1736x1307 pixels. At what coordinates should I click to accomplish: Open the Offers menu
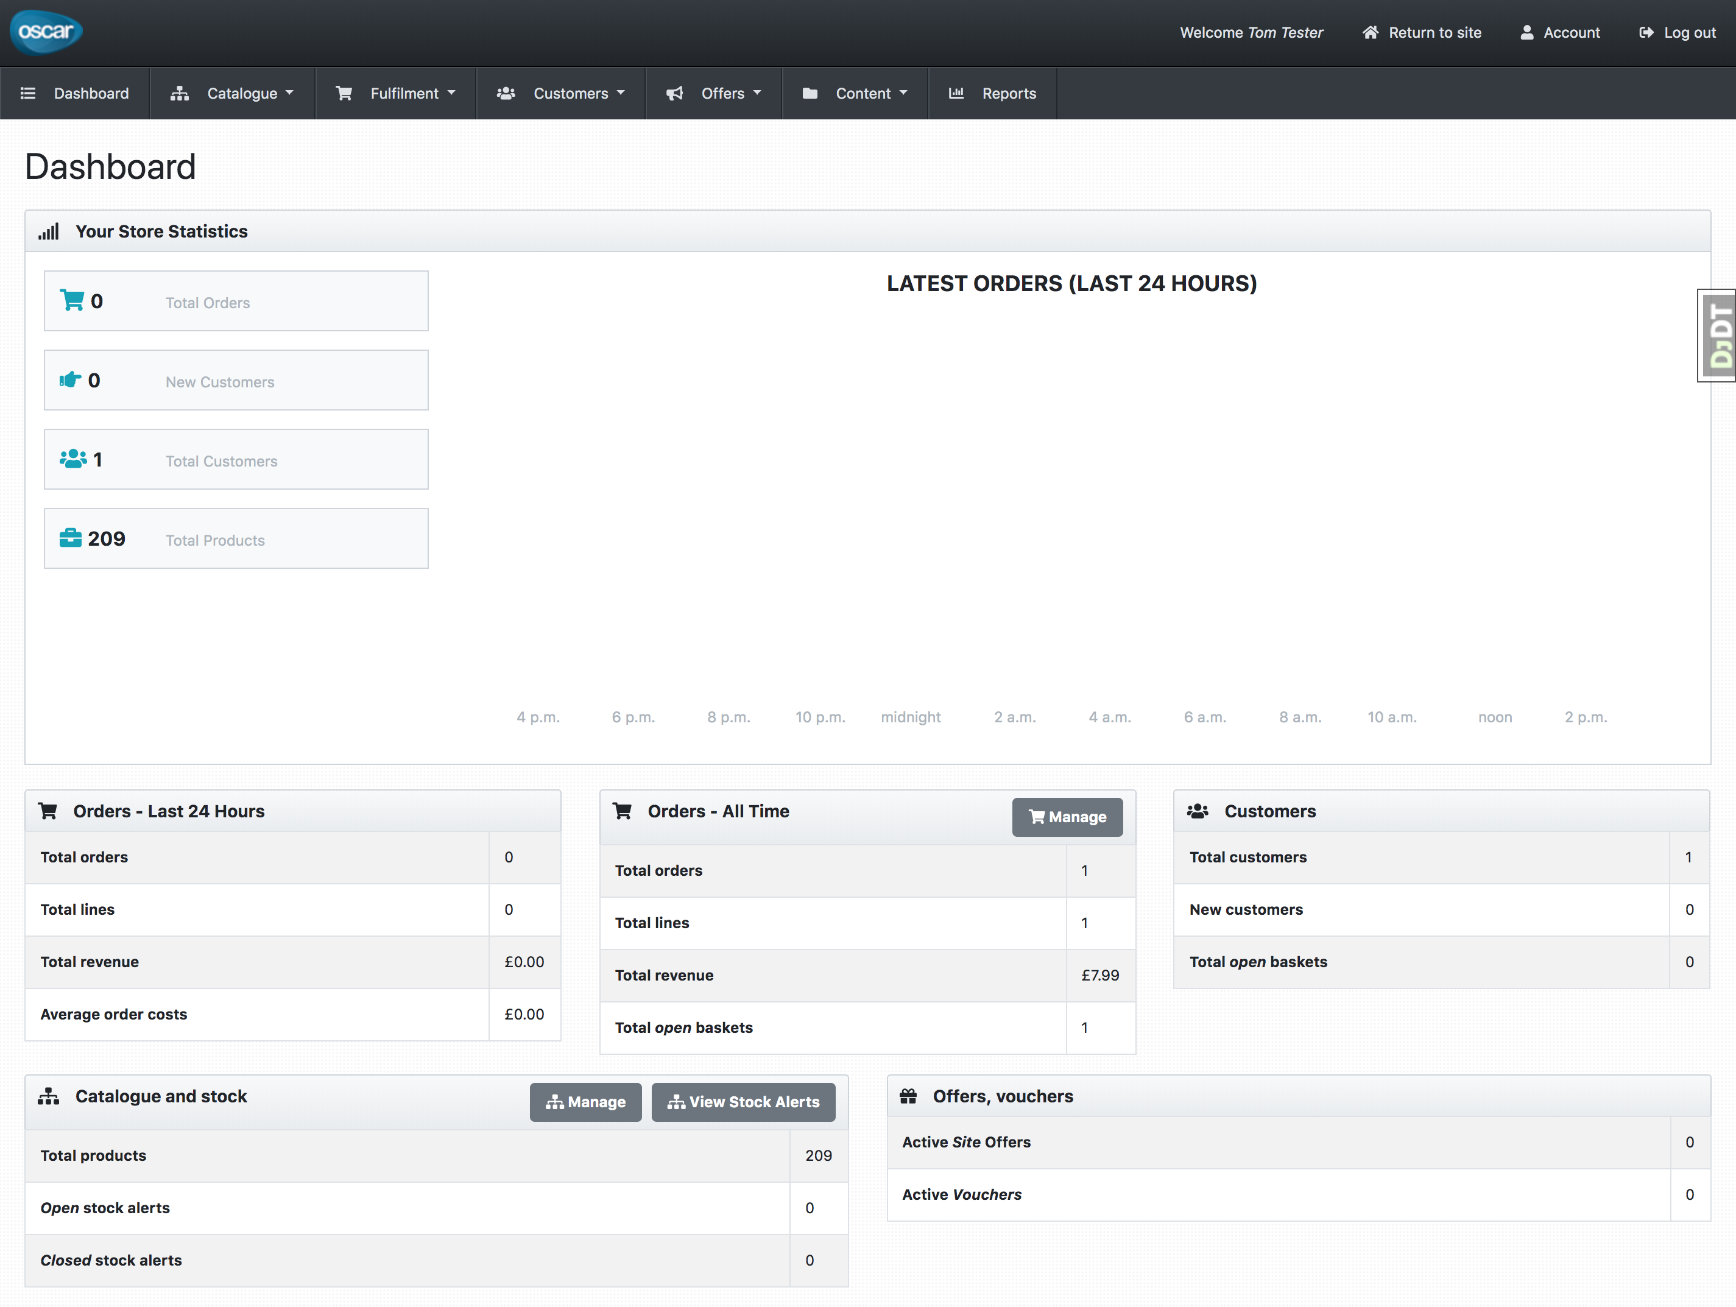tap(713, 93)
